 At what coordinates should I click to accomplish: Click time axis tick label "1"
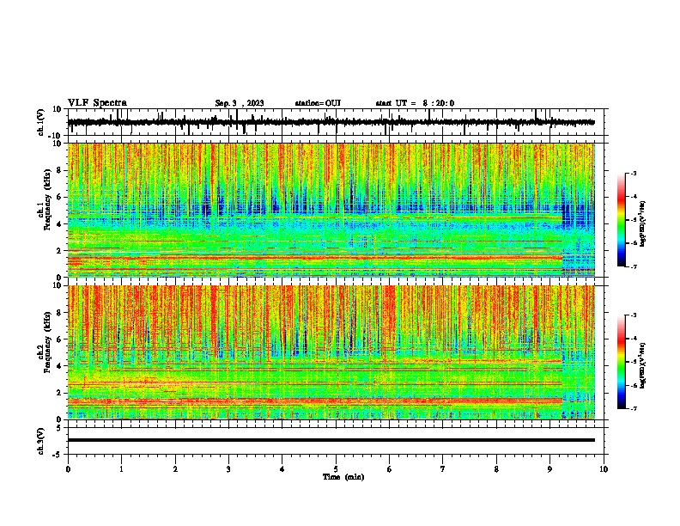122,469
